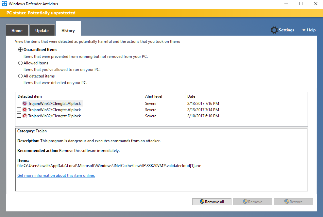Select the Allowed items option

pyautogui.click(x=21, y=63)
